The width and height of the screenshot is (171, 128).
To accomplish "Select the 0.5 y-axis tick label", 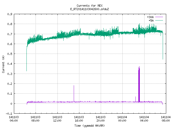I will [x=10, y=54].
